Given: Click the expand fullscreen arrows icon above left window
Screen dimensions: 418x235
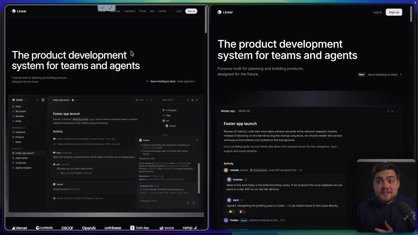Looking at the screenshot, I should (x=111, y=8).
